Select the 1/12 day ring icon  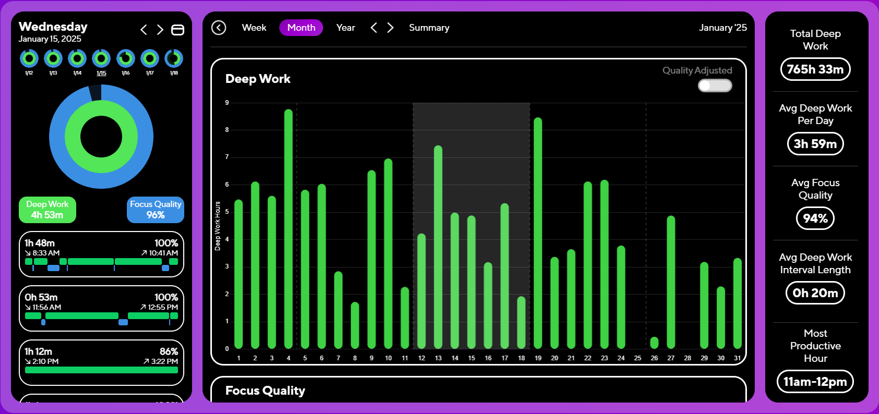coord(29,58)
